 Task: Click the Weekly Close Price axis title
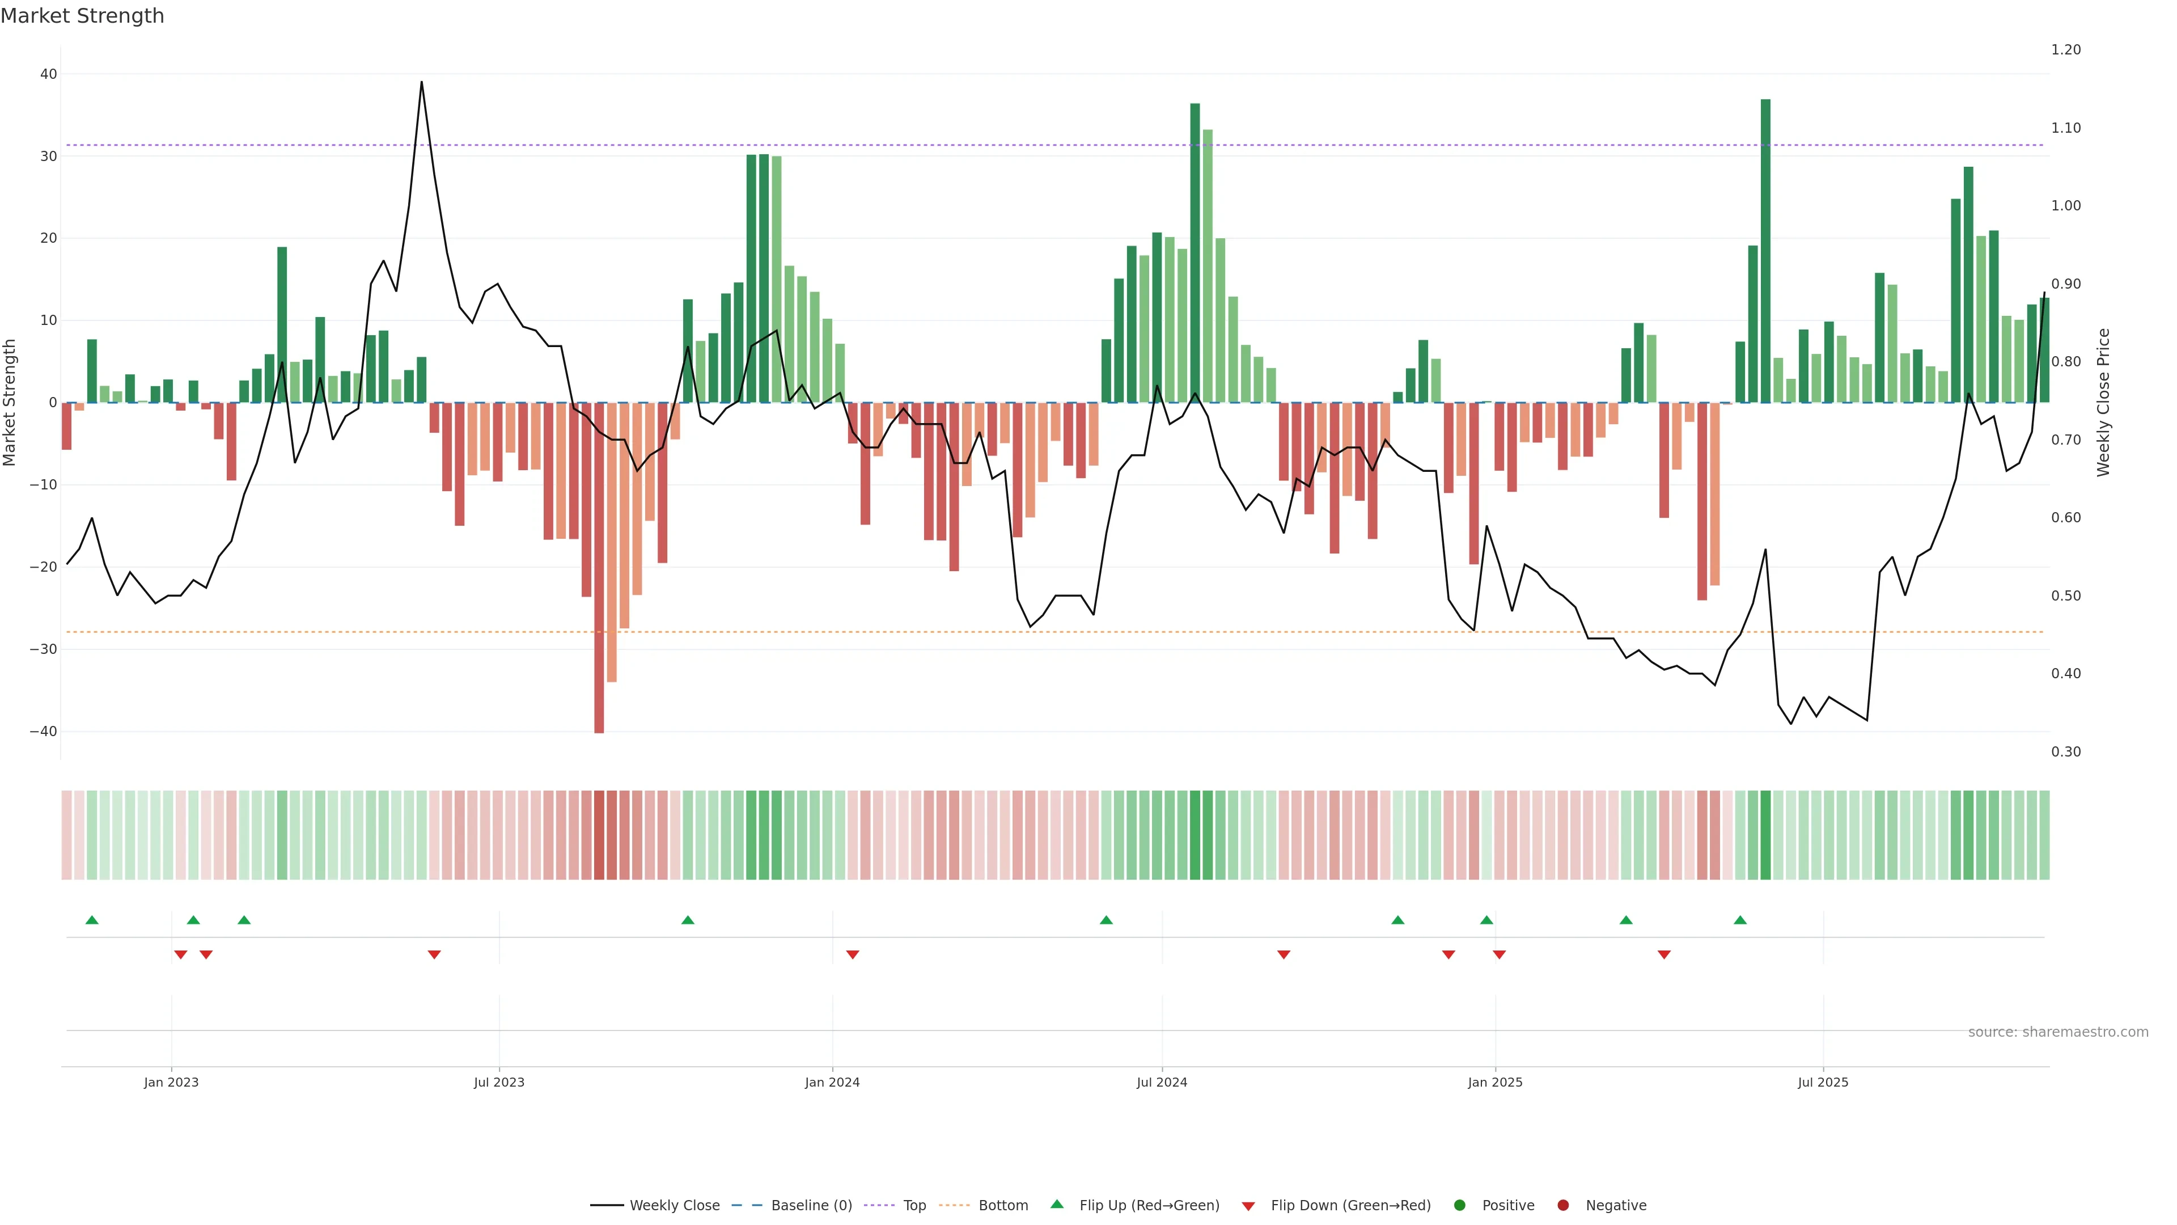2103,403
